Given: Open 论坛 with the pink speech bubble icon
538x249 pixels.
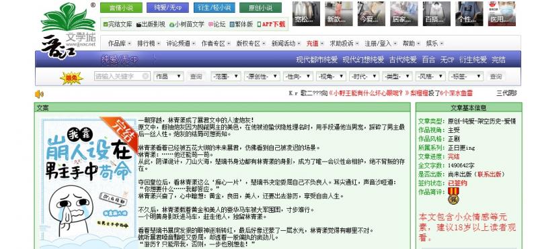Looking at the screenshot, I should point(217,24).
